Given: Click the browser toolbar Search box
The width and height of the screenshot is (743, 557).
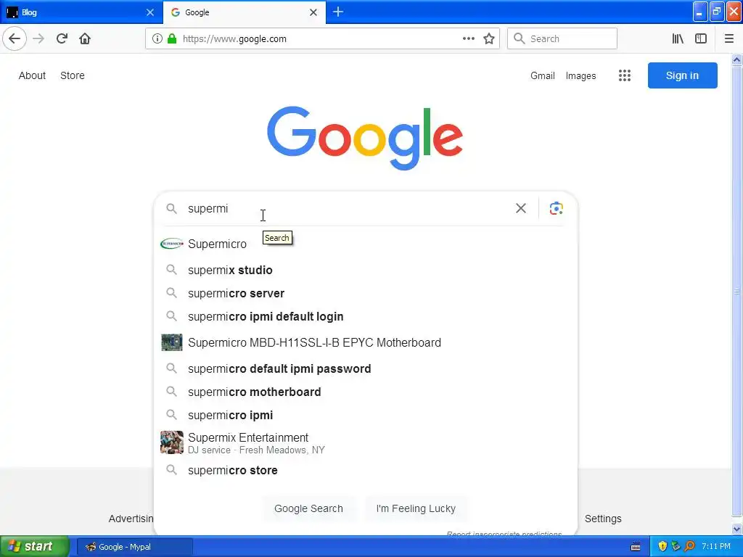Looking at the screenshot, I should tap(562, 39).
